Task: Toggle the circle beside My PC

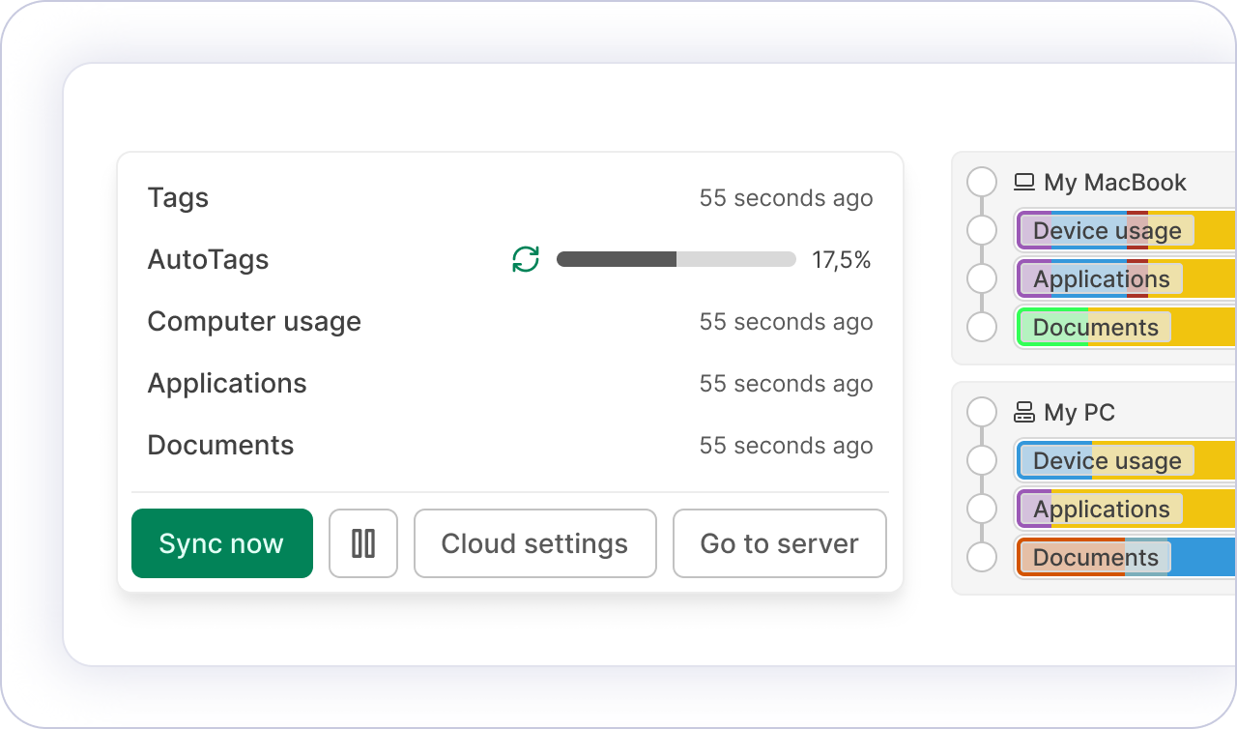Action: [982, 413]
